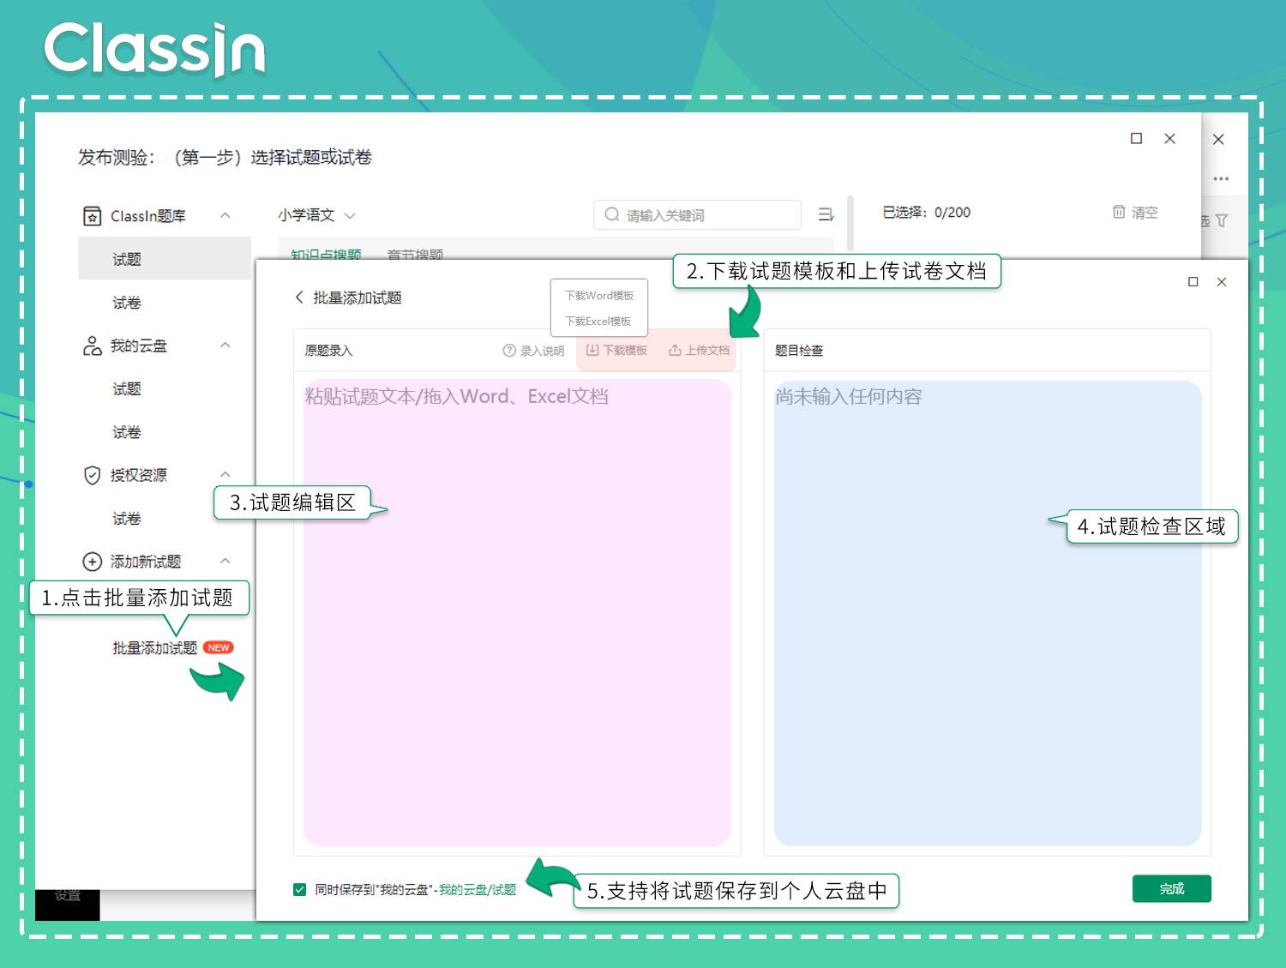
Task: Click the ClassIn题库 library icon
Action: [92, 216]
